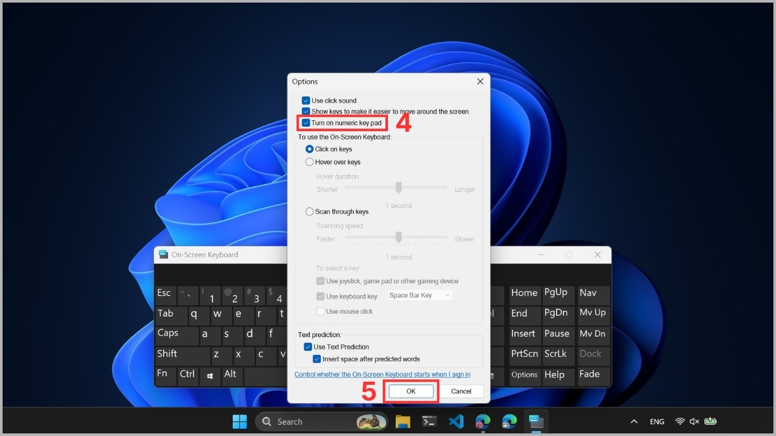The height and width of the screenshot is (436, 776).
Task: Open the second Edge browser icon
Action: 509,422
